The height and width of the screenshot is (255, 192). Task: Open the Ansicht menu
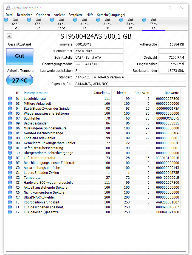pos(59,15)
